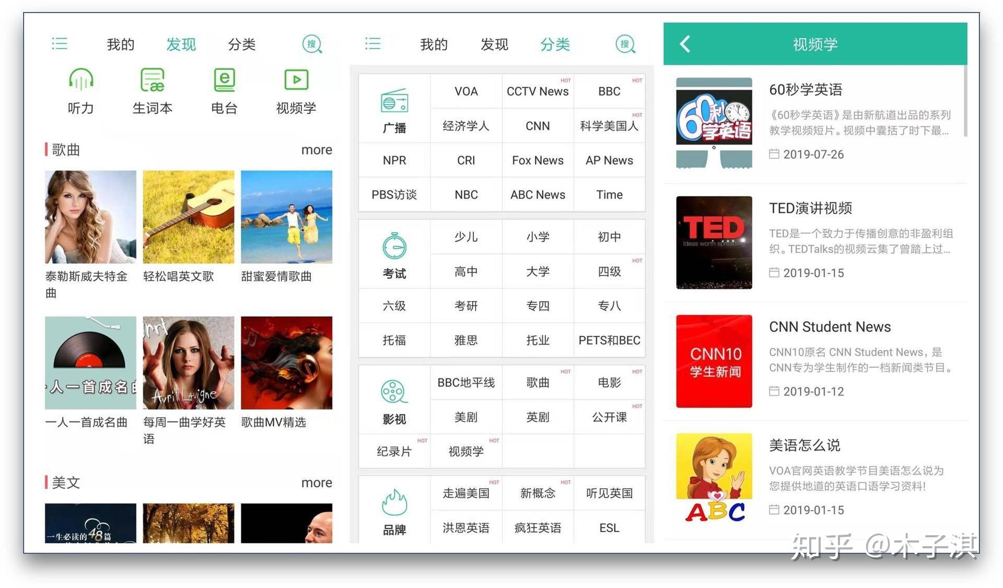Image resolution: width=1003 pixels, height=588 pixels.
Task: Open the 泰勒斯威夫特金曲 album thumbnail
Action: click(x=90, y=217)
